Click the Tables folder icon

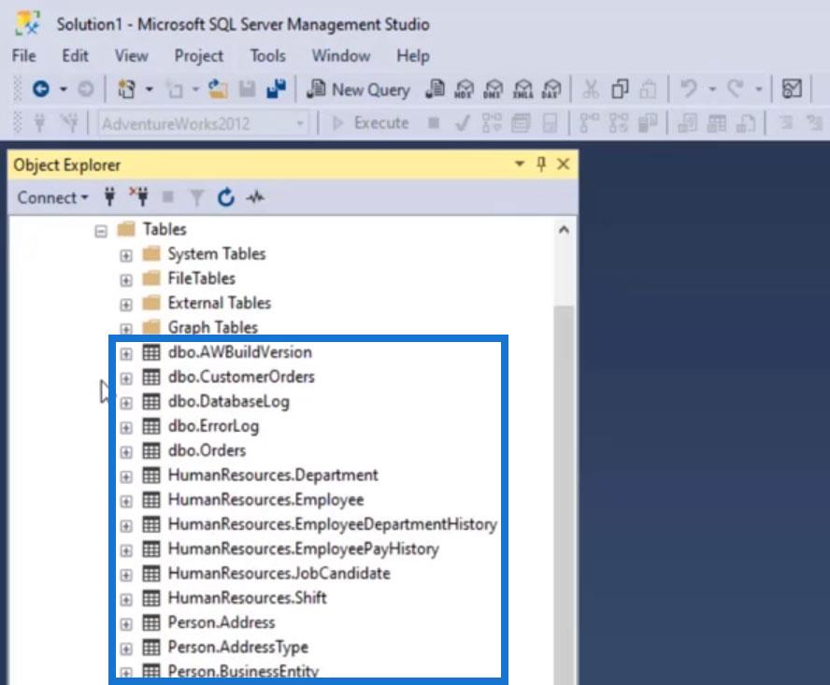126,229
